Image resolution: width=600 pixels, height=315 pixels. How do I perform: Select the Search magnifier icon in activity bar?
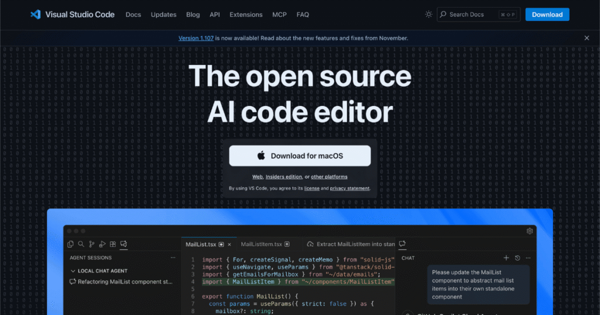[x=81, y=244]
